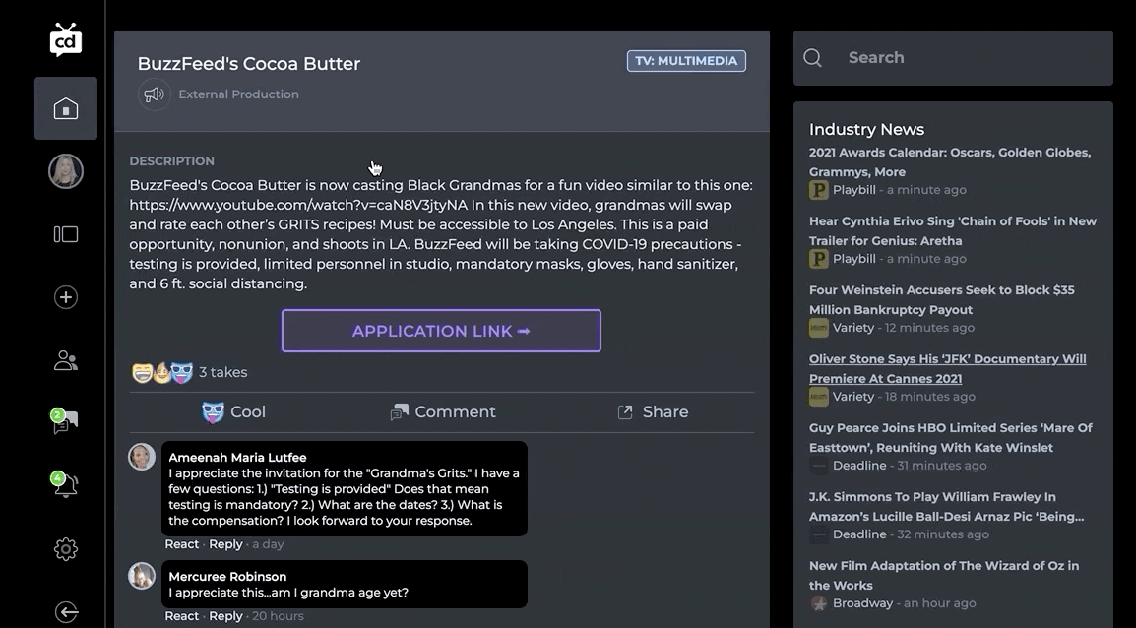The image size is (1136, 628).
Task: Toggle the sidebar panel layout icon
Action: tap(66, 234)
